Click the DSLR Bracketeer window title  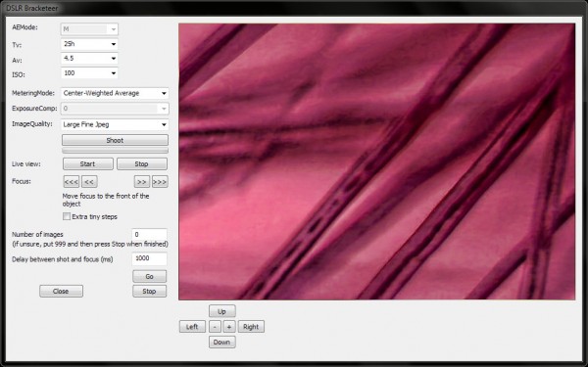[32, 8]
